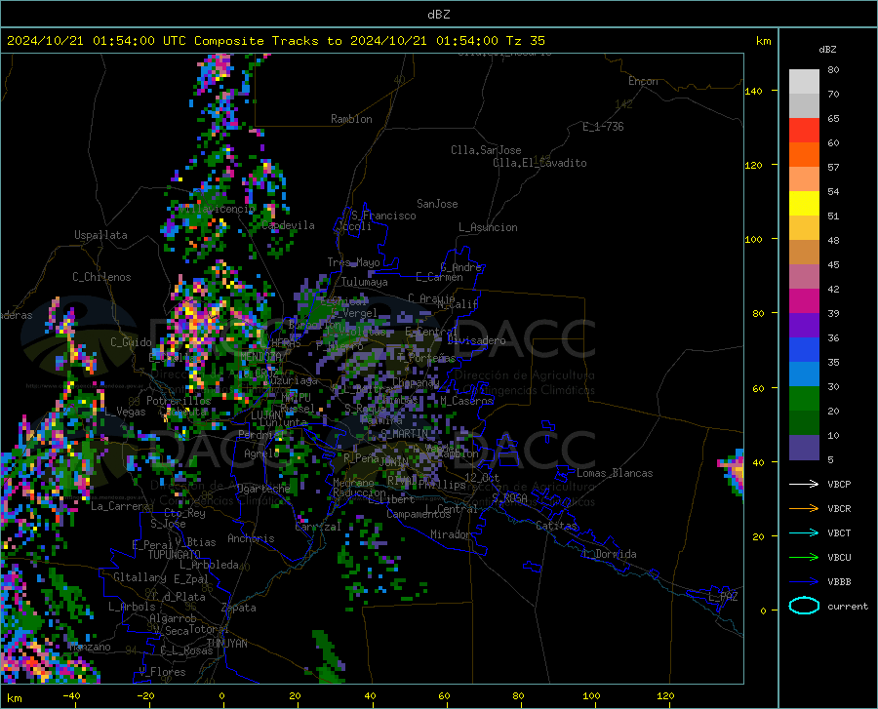Image resolution: width=878 pixels, height=709 pixels.
Task: Click the C_Chilenos place label
Action: point(101,277)
